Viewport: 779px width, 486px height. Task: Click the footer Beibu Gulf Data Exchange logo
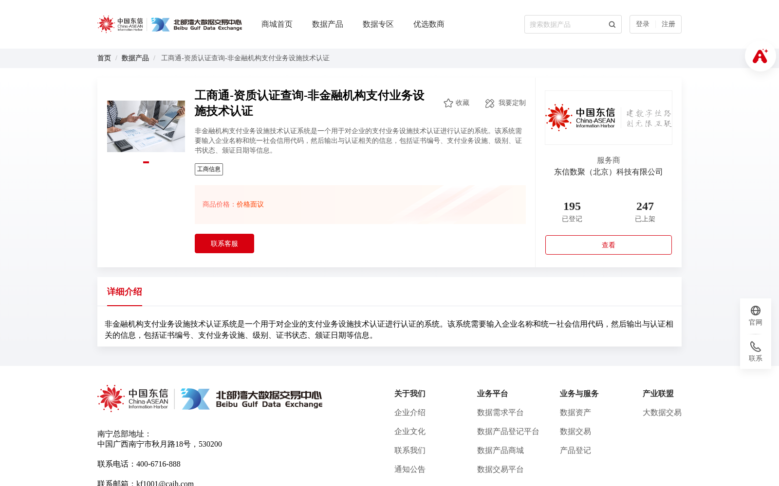[x=251, y=399]
